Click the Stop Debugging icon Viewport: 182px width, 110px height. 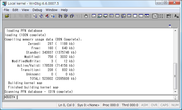pyautogui.click(x=46, y=16)
